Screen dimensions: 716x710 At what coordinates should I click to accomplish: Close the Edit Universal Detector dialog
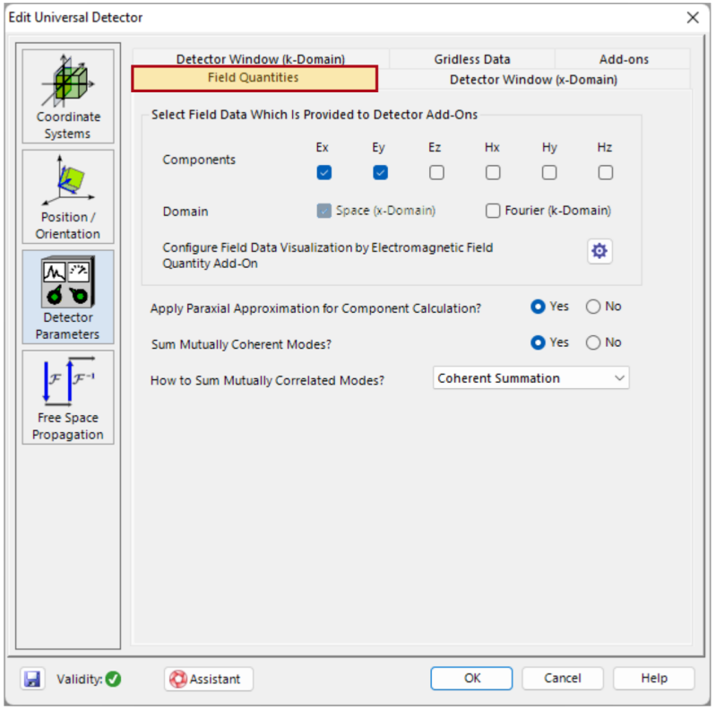click(693, 17)
